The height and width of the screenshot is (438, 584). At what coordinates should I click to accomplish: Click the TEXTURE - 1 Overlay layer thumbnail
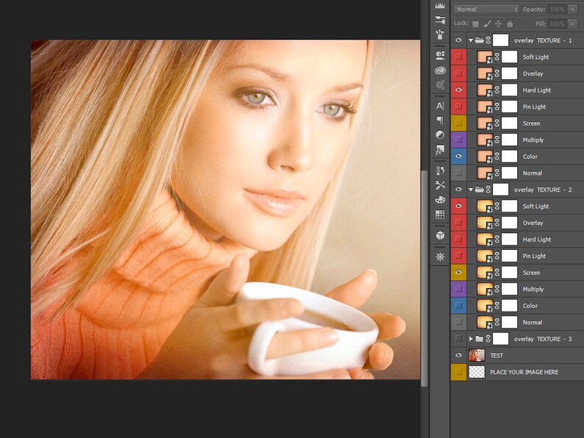(x=485, y=73)
